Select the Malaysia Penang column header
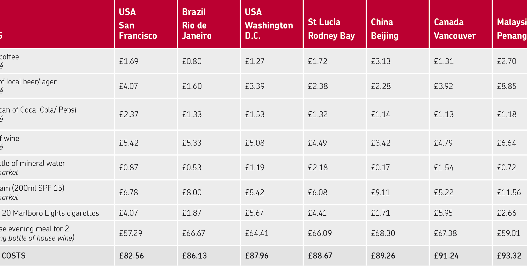The image size is (527, 267). (510, 24)
